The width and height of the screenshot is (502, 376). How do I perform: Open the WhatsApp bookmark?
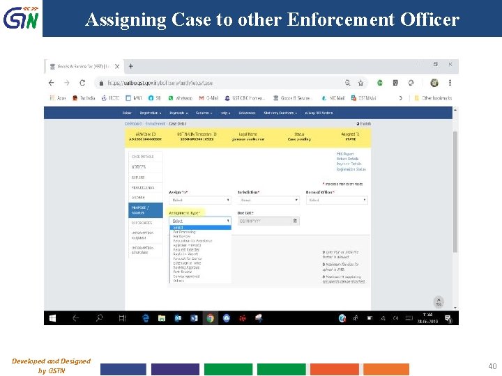181,98
